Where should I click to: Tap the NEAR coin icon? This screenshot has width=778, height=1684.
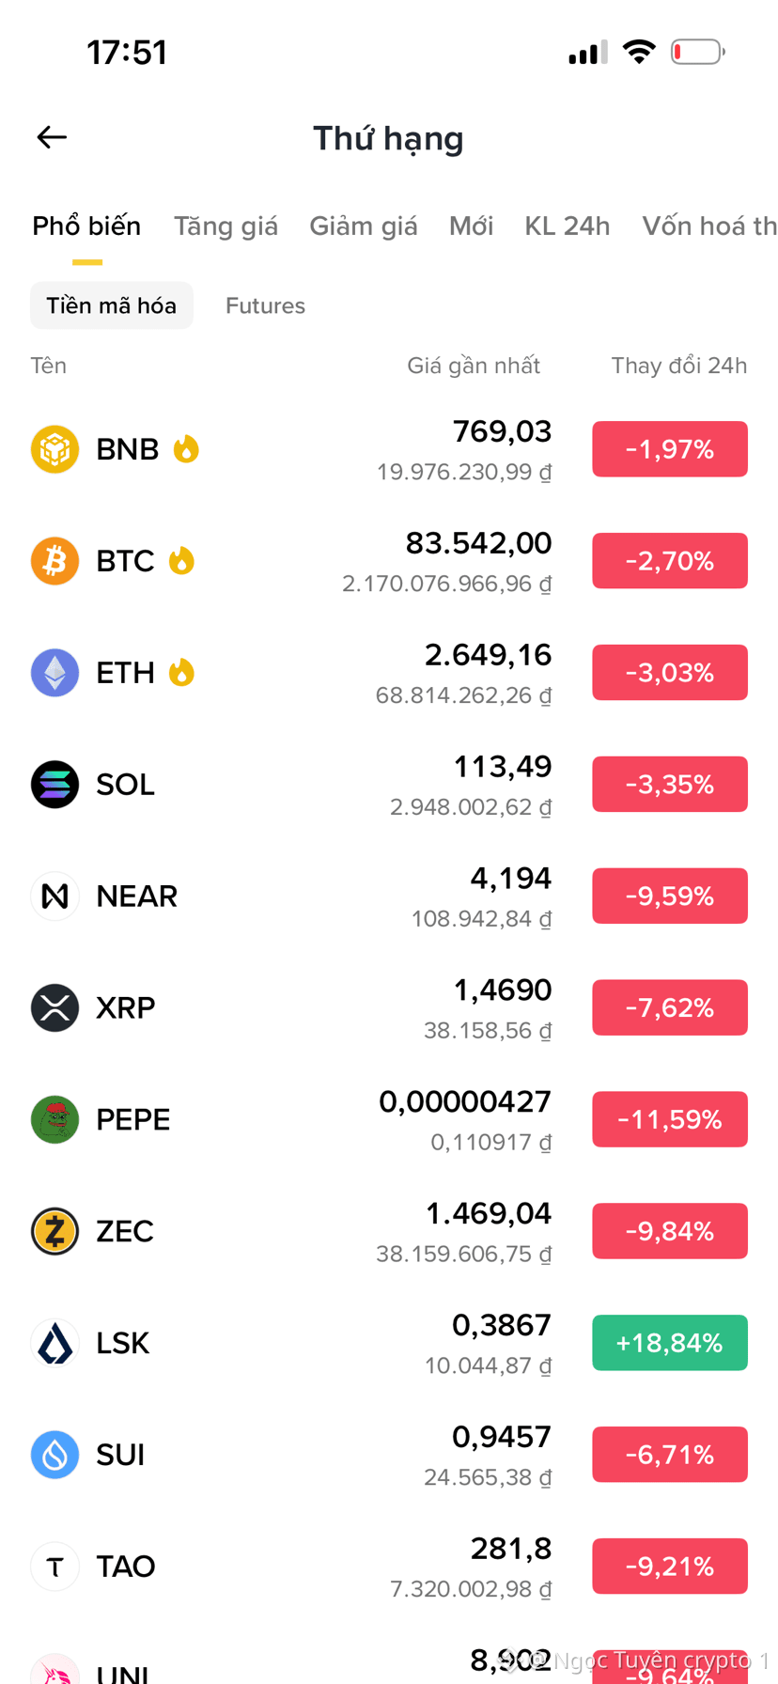coord(54,897)
